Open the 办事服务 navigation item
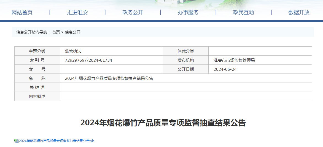 pos(188,13)
